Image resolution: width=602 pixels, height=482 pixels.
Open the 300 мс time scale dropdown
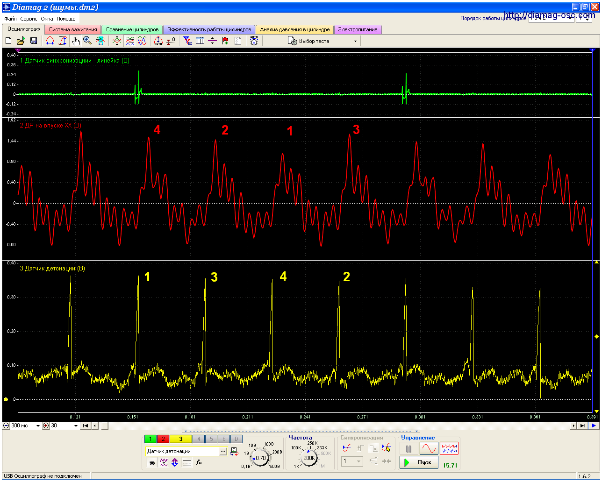[x=38, y=426]
